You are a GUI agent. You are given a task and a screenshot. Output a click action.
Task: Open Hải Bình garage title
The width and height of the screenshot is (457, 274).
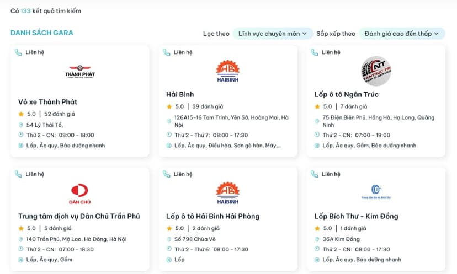click(180, 95)
